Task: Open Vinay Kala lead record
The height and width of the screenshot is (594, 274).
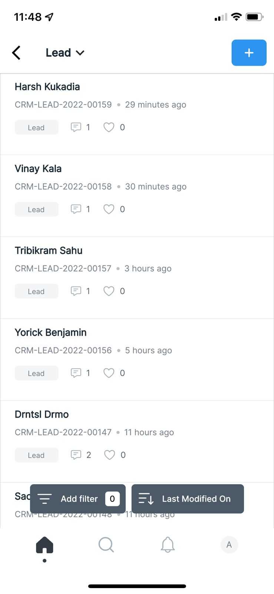Action: coord(38,169)
